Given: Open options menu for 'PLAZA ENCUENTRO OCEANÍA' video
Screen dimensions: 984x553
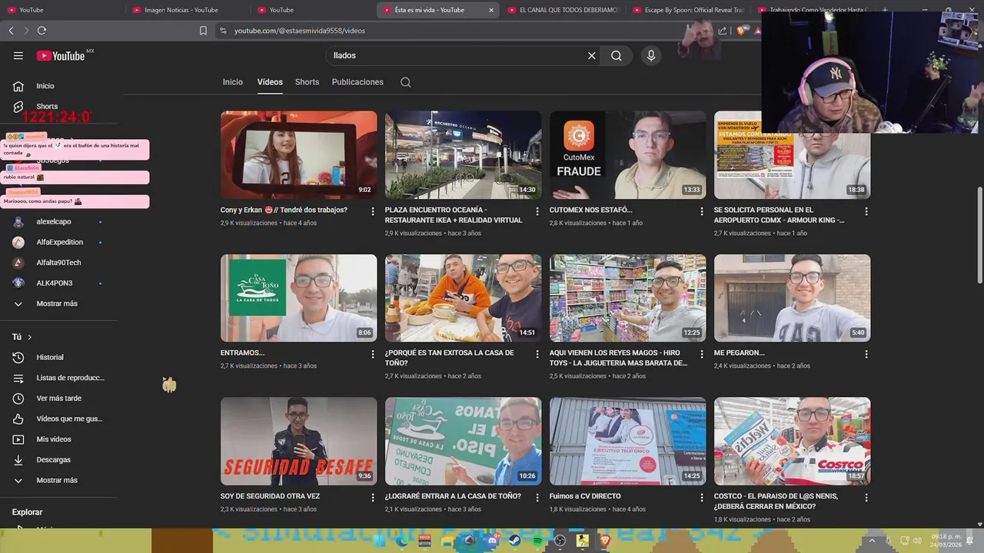Looking at the screenshot, I should tap(537, 211).
